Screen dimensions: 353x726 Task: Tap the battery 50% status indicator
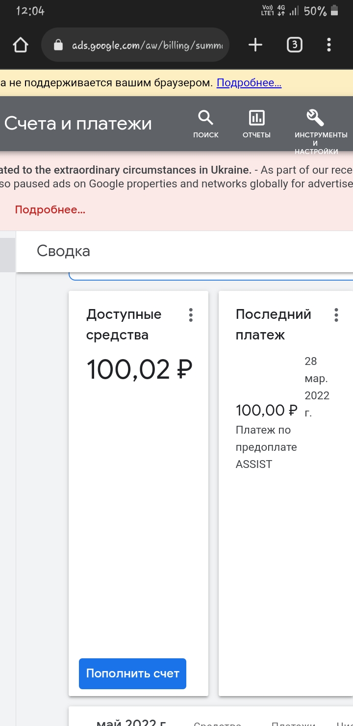click(321, 11)
